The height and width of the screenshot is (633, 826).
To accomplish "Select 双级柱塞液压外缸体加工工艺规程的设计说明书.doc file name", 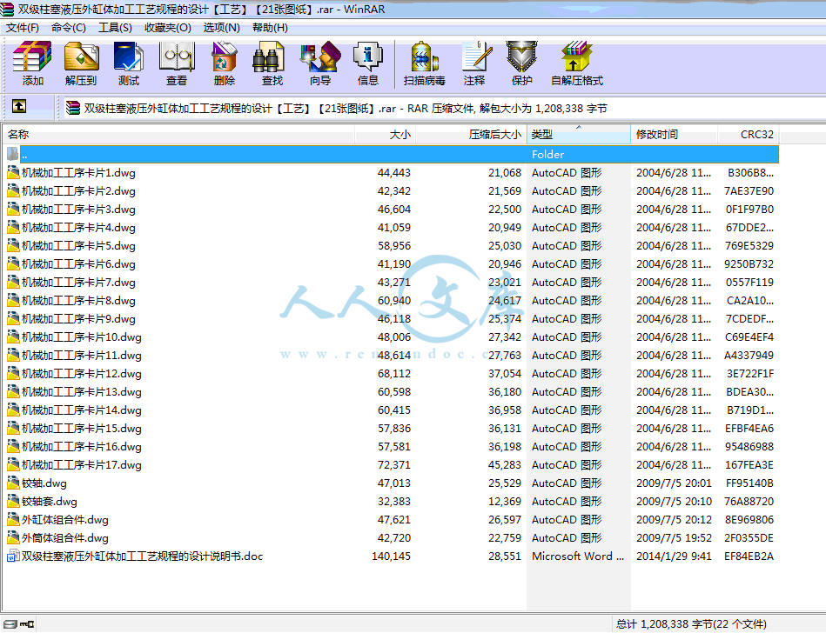I will [142, 556].
